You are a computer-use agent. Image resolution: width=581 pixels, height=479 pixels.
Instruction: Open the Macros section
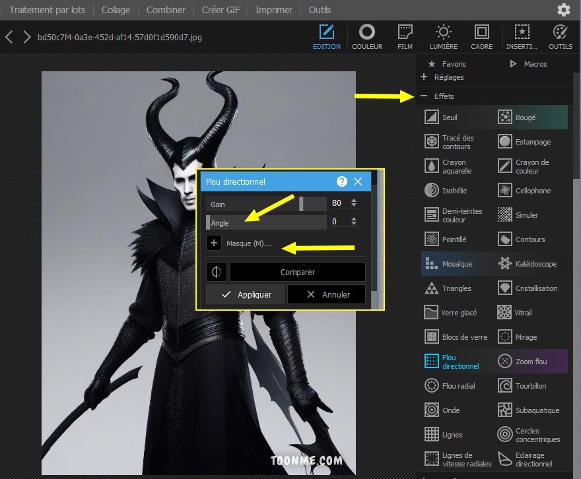528,64
